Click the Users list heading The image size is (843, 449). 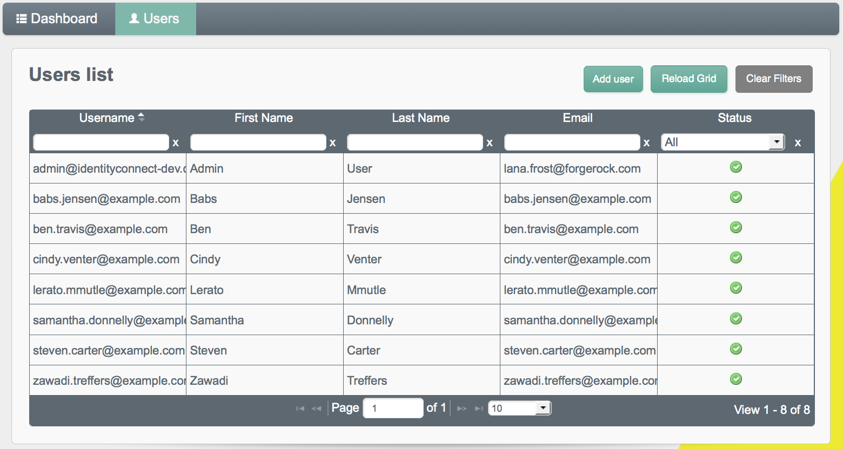pyautogui.click(x=71, y=74)
